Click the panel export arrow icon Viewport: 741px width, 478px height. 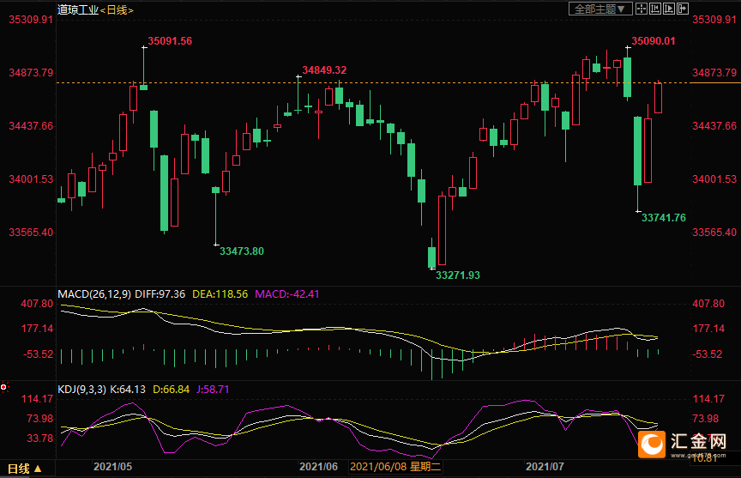coord(683,9)
